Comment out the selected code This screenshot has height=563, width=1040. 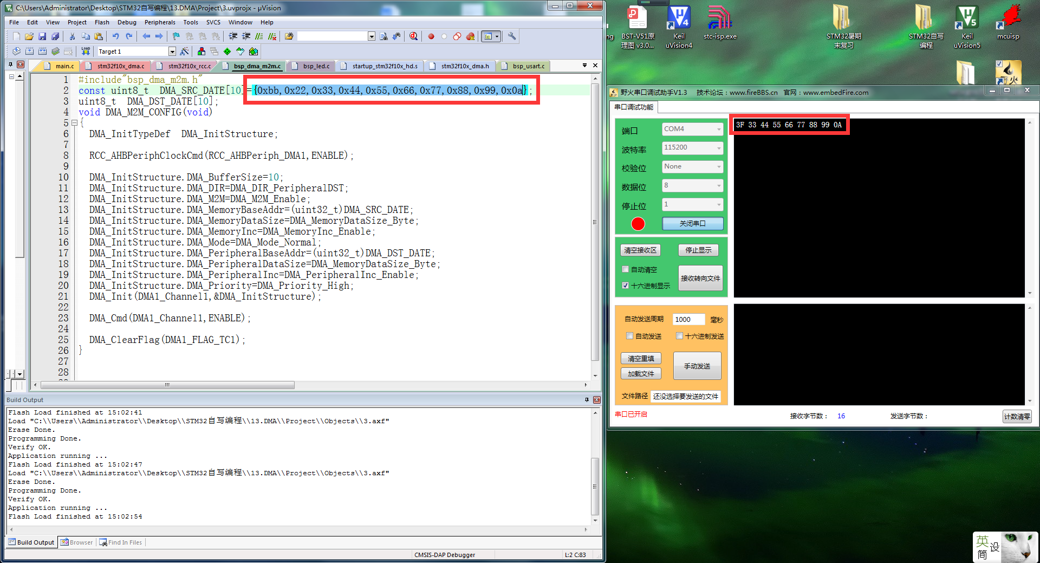(259, 36)
